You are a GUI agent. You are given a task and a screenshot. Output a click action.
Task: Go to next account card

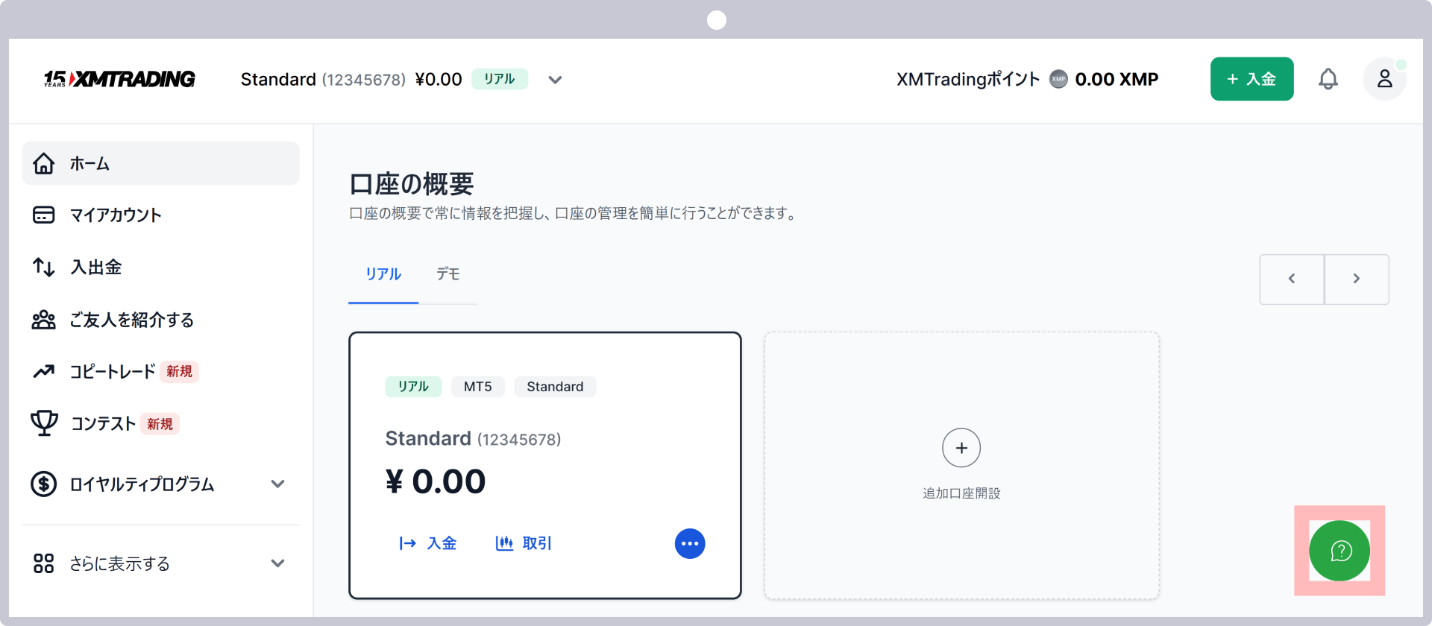coord(1357,279)
